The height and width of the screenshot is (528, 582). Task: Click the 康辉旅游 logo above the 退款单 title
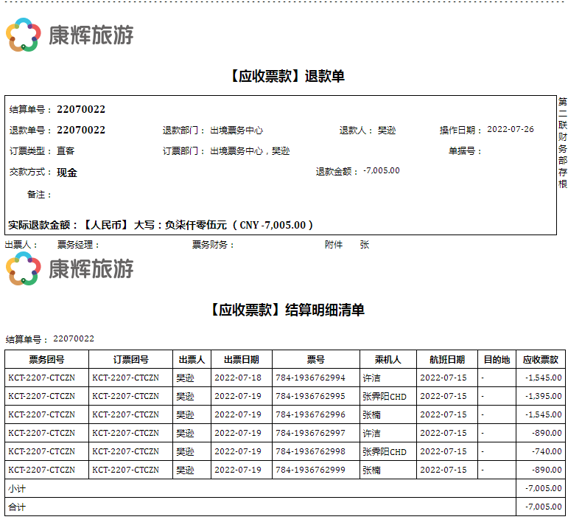click(x=69, y=35)
